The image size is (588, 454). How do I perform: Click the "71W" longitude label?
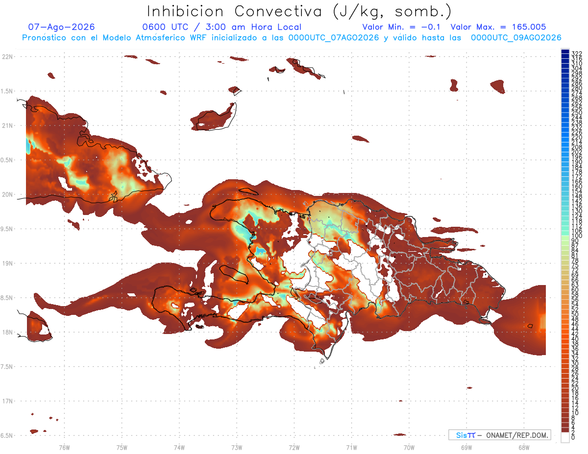pyautogui.click(x=351, y=448)
